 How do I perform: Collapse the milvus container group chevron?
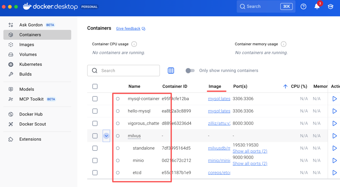coord(106,136)
